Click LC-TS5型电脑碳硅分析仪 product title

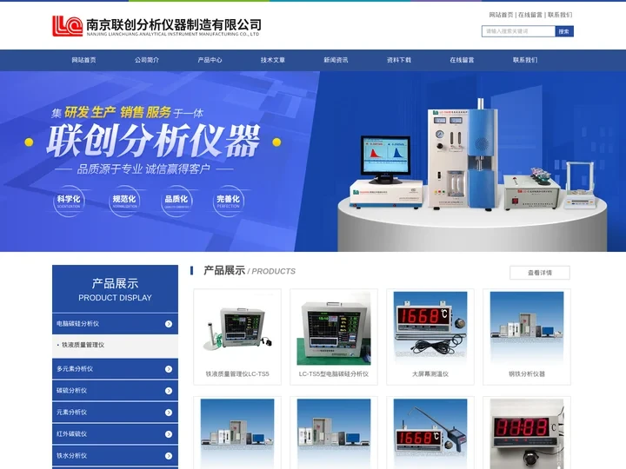click(334, 374)
